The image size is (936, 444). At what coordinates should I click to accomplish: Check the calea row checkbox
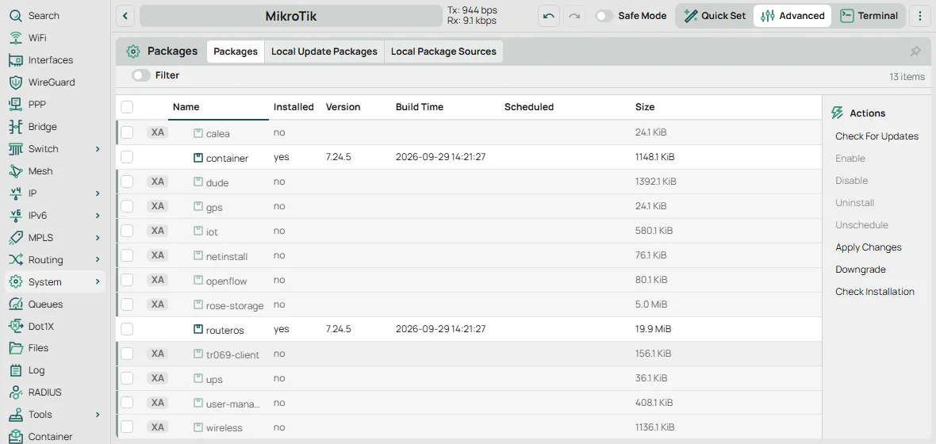click(x=127, y=132)
